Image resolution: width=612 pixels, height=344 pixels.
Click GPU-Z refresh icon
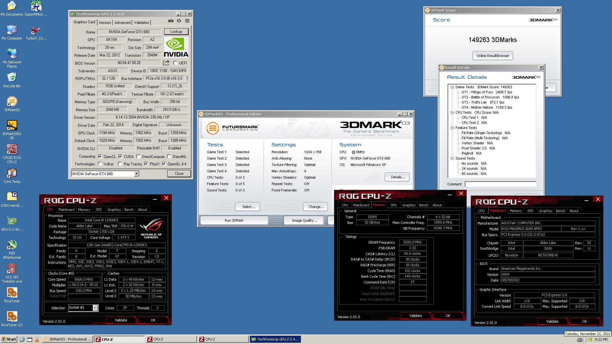pos(179,21)
